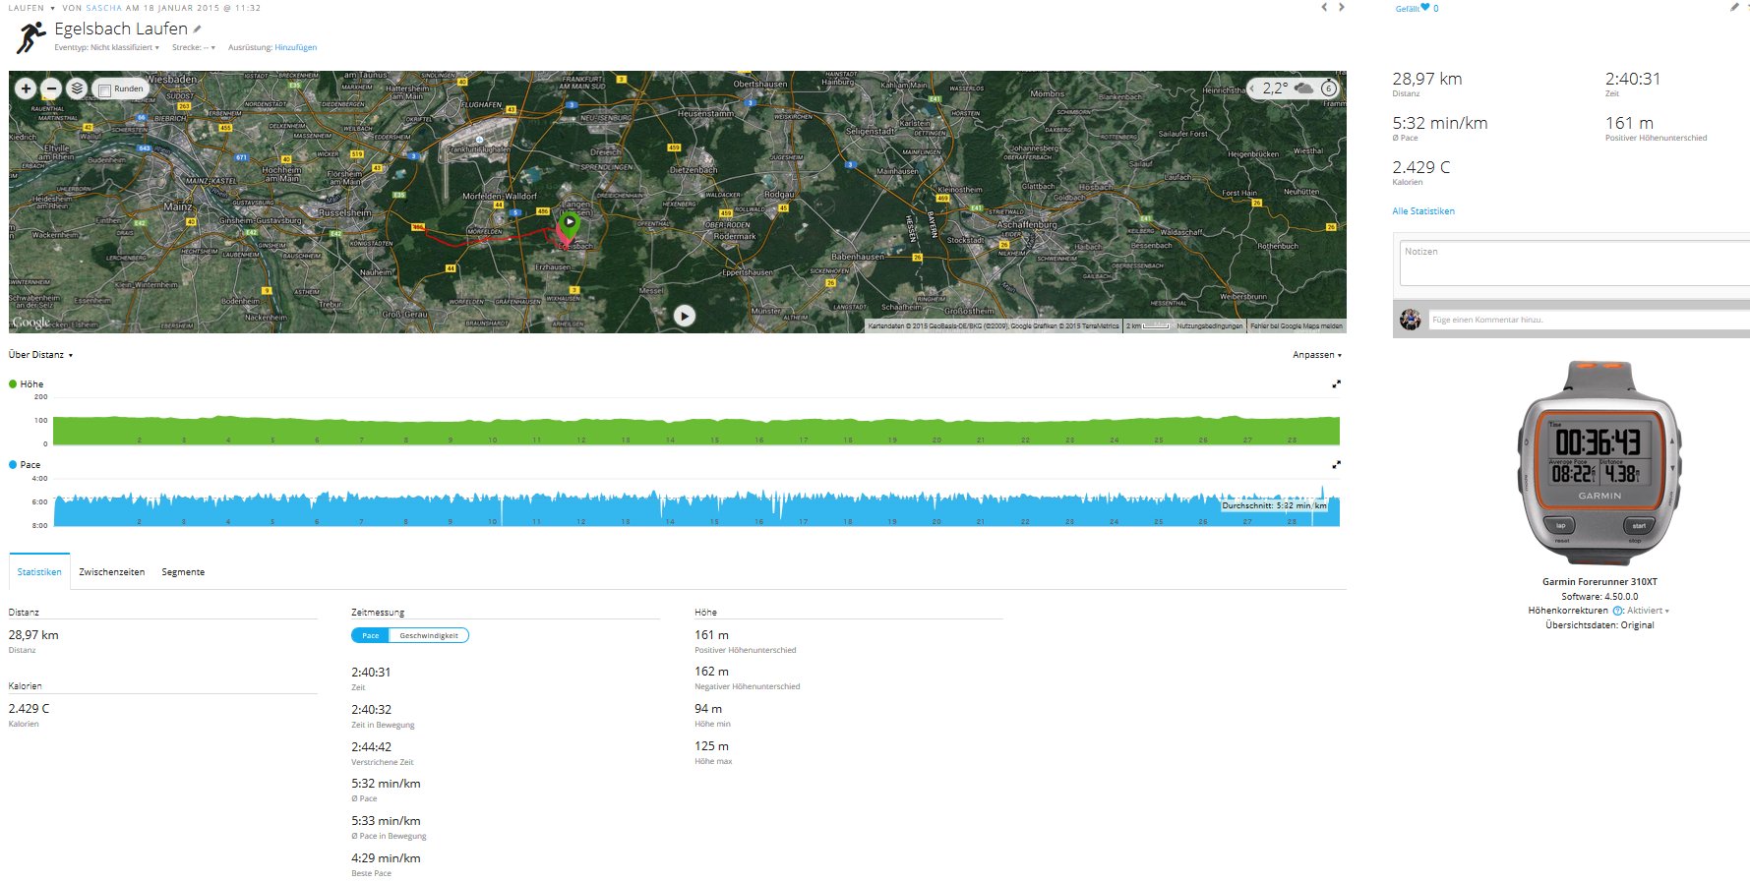Switch Zeitmessung to Geschwindigkeit

[428, 636]
